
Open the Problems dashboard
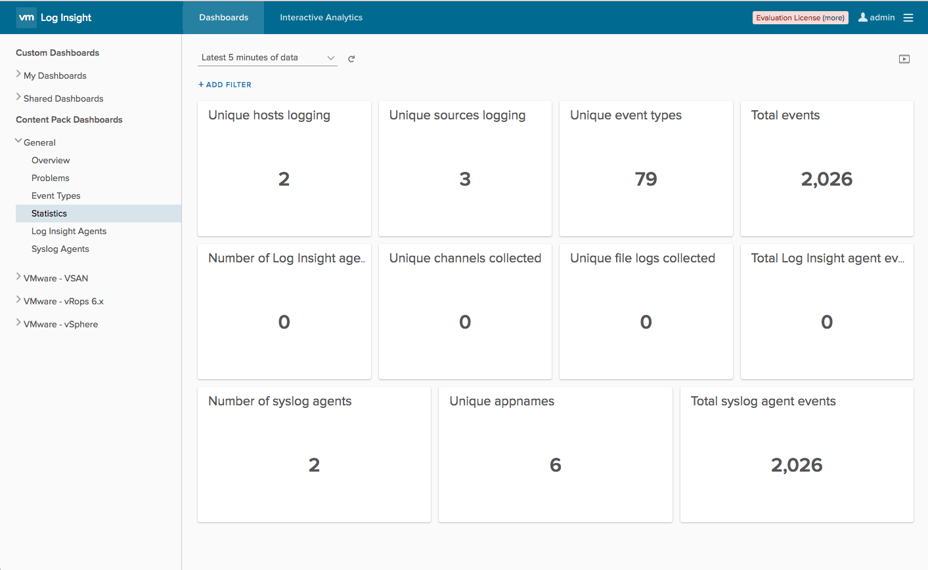(x=51, y=178)
